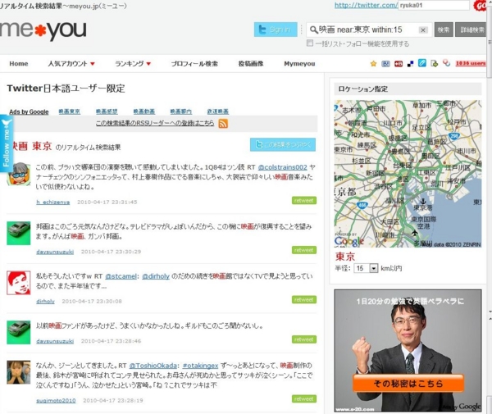Click the Follow me side tab
This screenshot has height=414, width=492.
click(6, 143)
